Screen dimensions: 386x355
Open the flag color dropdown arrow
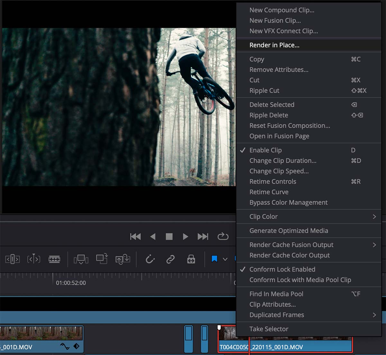point(225,259)
